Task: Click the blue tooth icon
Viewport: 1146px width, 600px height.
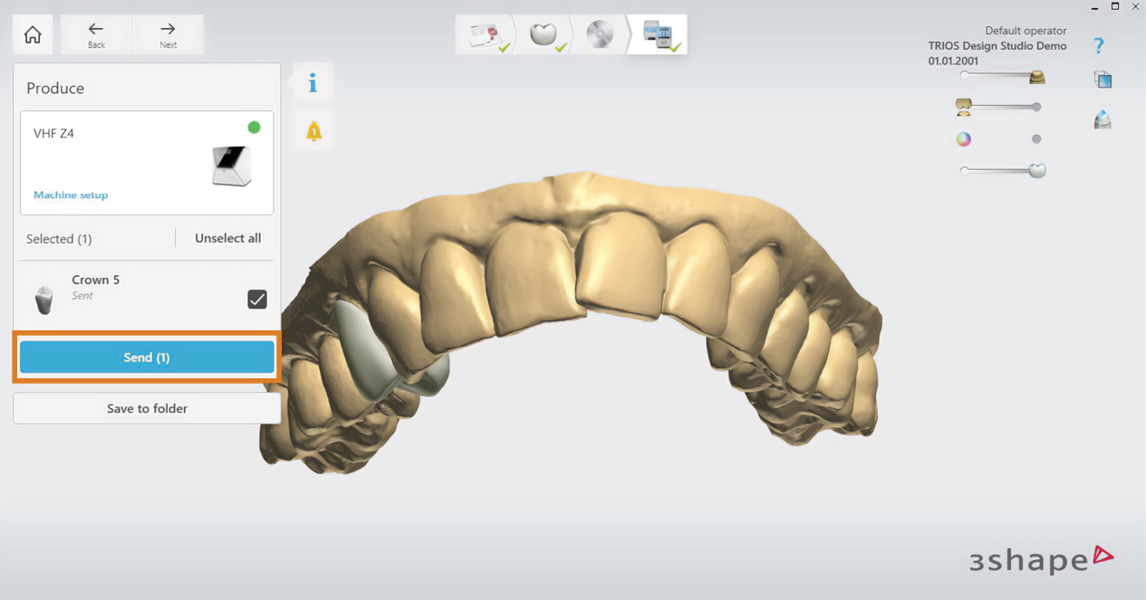Action: [1103, 119]
